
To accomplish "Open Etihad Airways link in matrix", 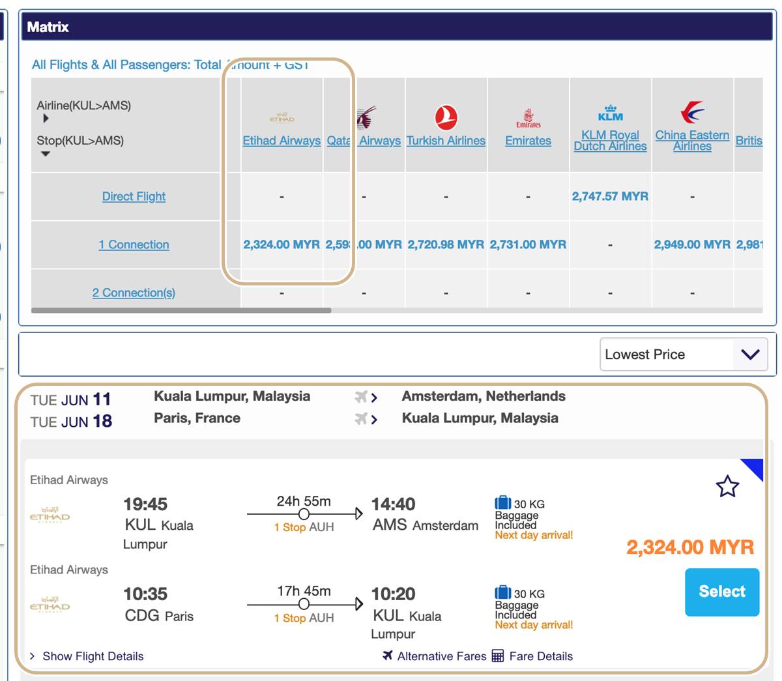I will (282, 140).
